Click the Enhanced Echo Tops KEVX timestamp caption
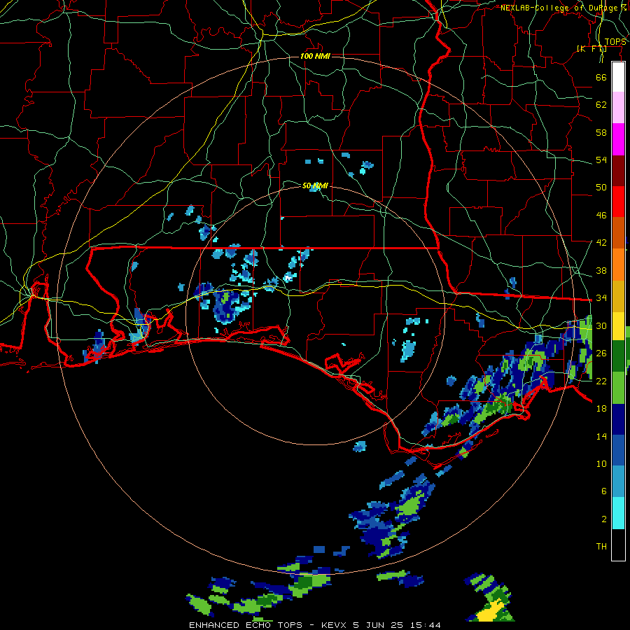630x630 pixels. pyautogui.click(x=315, y=625)
